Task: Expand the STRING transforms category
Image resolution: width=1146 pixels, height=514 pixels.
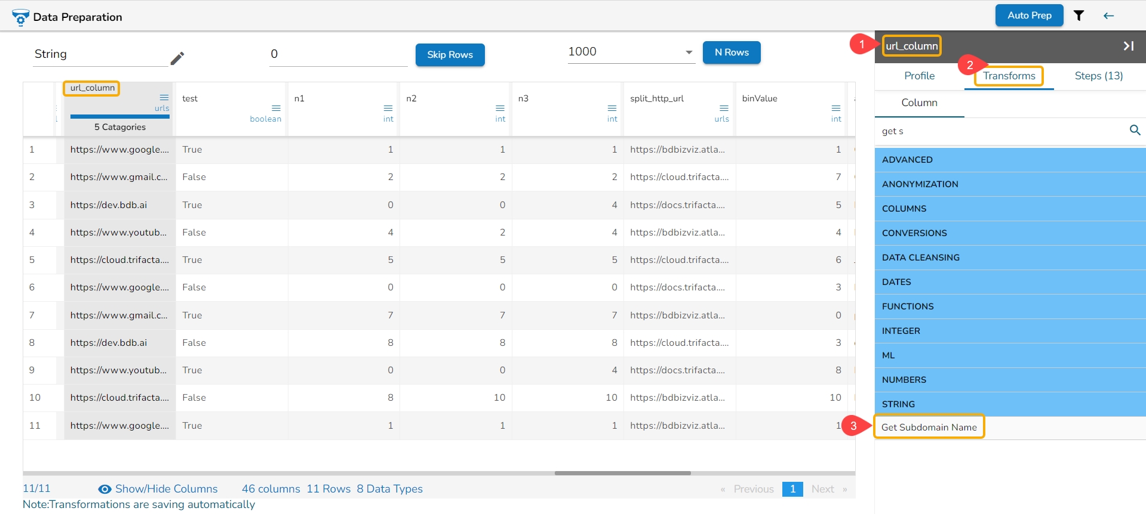Action: [1010, 404]
